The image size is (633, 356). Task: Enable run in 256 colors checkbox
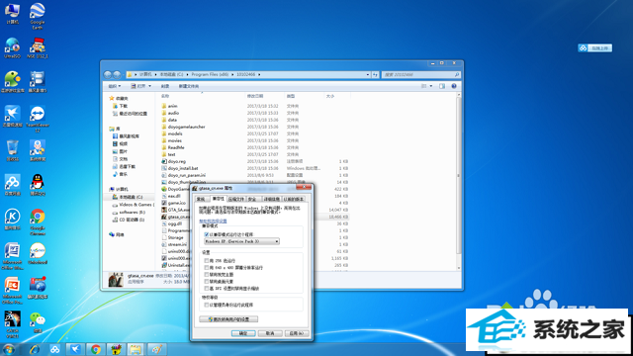coord(207,261)
